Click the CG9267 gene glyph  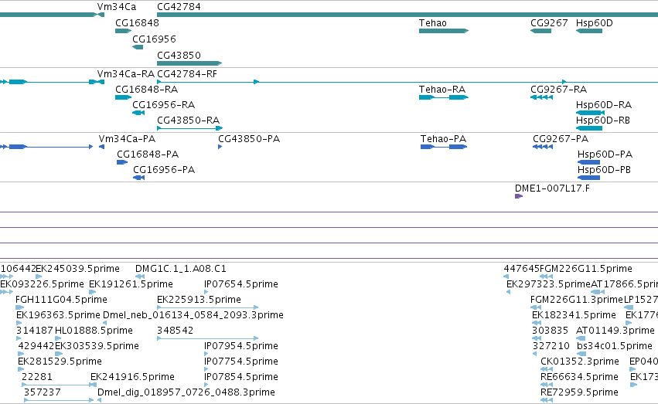(541, 31)
